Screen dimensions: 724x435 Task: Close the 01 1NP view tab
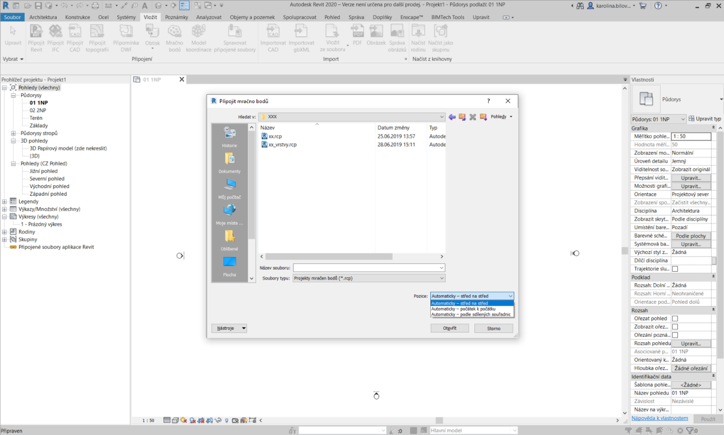(x=182, y=80)
